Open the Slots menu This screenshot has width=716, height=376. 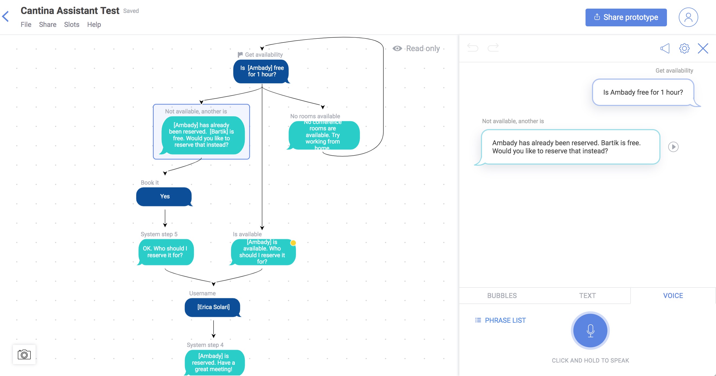coord(71,25)
